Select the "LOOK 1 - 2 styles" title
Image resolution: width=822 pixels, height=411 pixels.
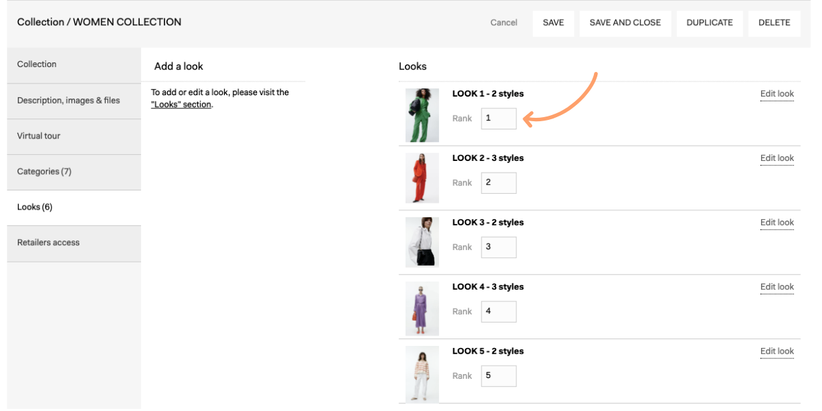(488, 94)
